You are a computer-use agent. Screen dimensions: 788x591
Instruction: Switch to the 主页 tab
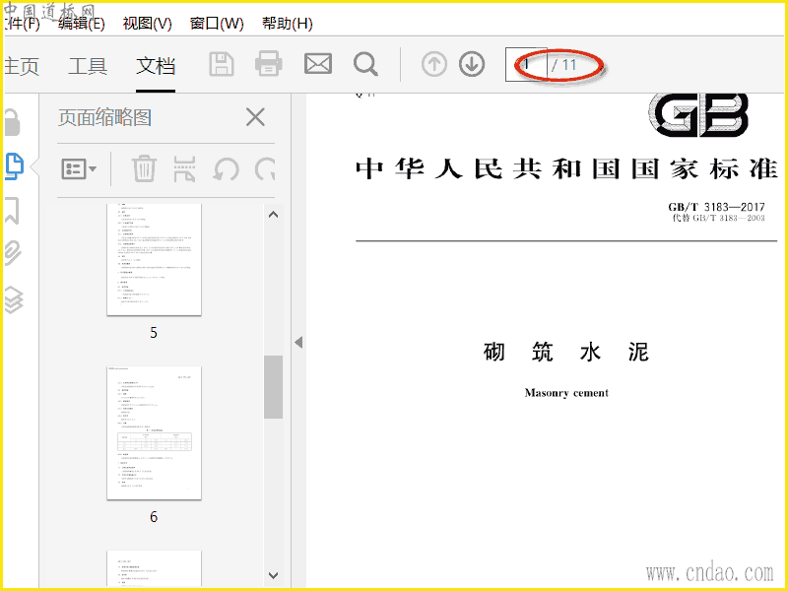pyautogui.click(x=21, y=66)
